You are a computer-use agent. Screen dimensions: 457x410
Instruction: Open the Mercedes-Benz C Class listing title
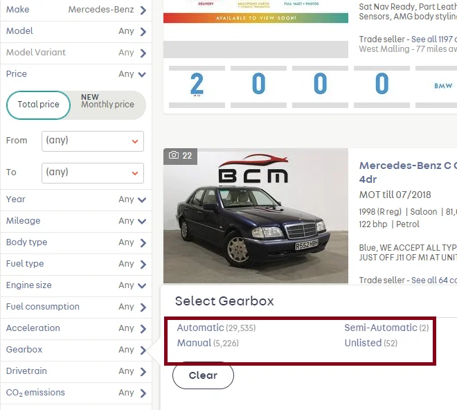pos(408,172)
